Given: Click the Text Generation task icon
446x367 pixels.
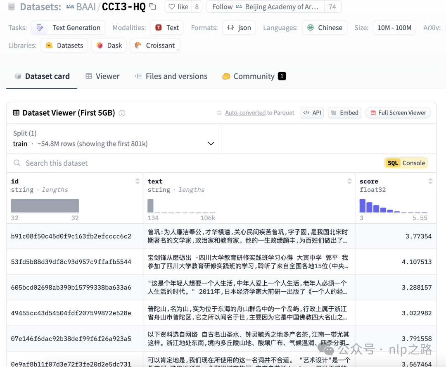Looking at the screenshot, I should 40,28.
